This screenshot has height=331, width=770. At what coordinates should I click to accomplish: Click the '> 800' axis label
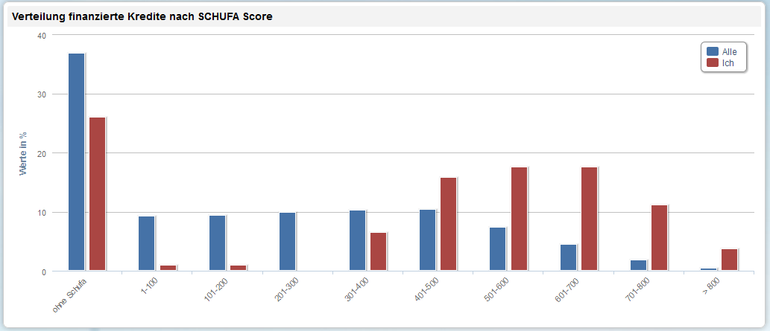point(711,287)
